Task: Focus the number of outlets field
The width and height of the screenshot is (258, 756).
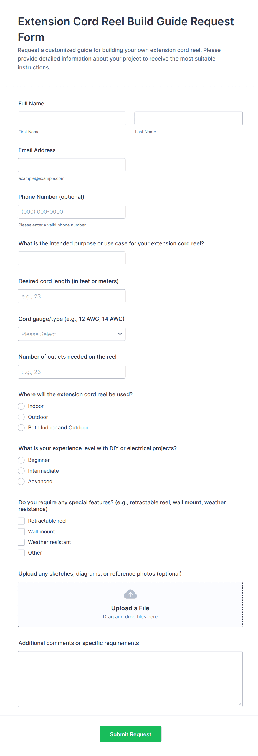Action: click(72, 372)
